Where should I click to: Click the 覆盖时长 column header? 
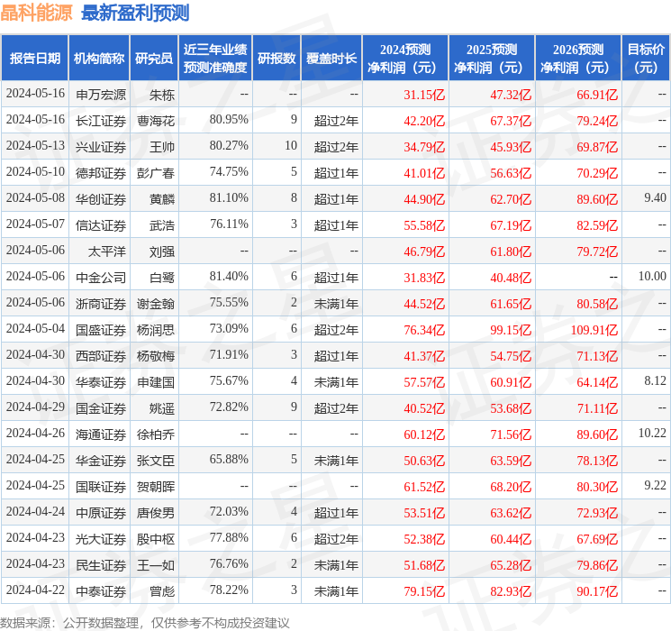[331, 58]
